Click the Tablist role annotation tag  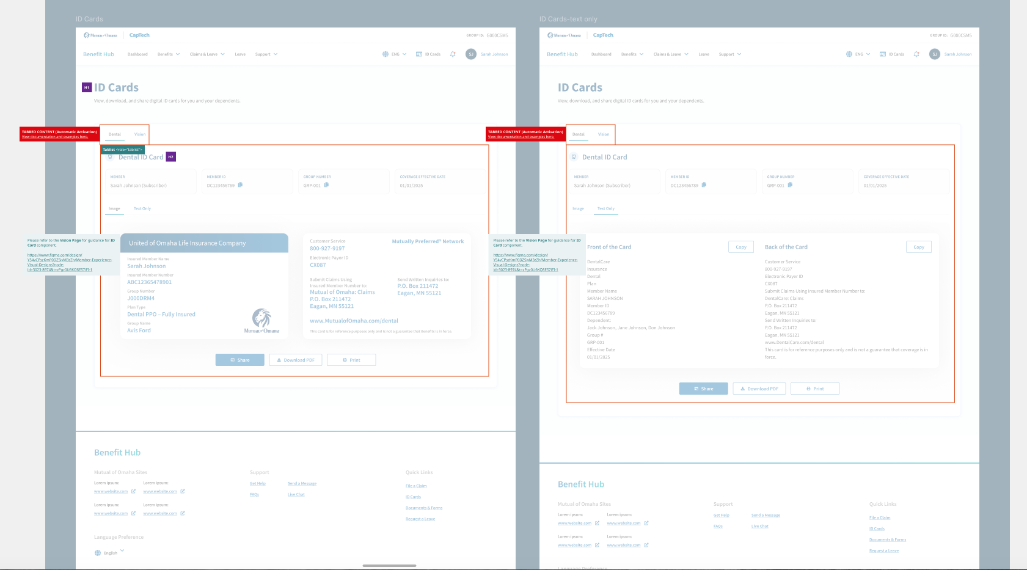coord(122,149)
